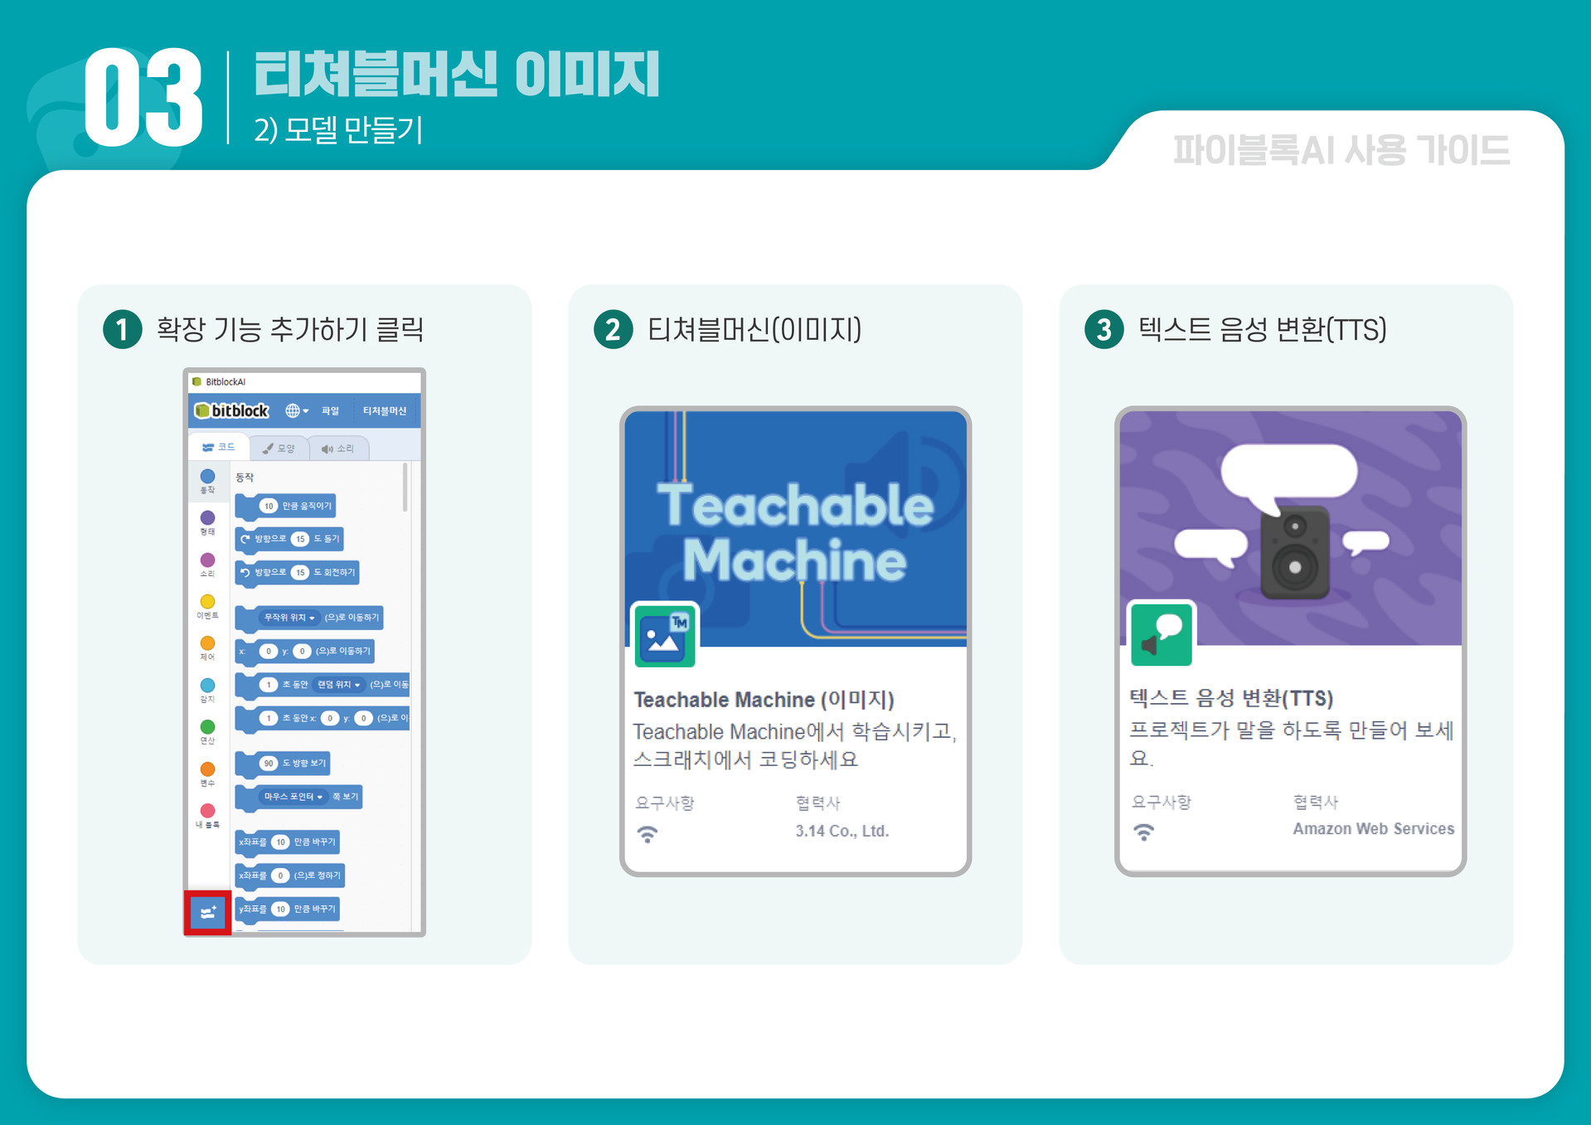Open the 랜덤 위치 dropdown on the glide block
Image resolution: width=1591 pixels, height=1125 pixels.
[338, 685]
